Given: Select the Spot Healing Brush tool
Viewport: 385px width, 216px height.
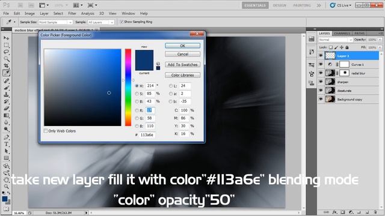Looking at the screenshot, I should [7, 80].
